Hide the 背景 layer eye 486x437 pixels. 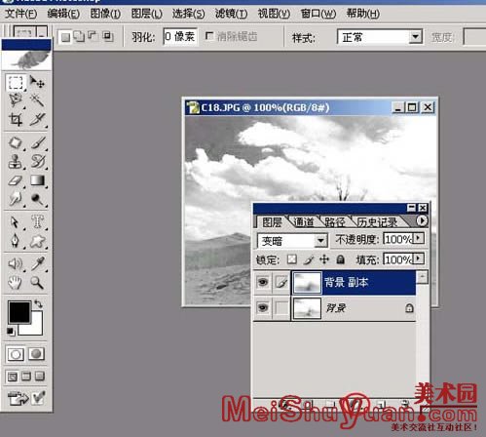(263, 307)
